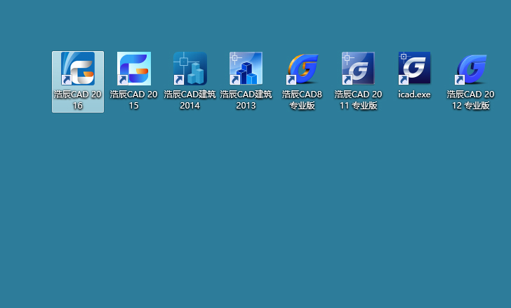Select the 浩辰CAD 2016 desktop shortcut icon
The image size is (511, 308).
(78, 69)
